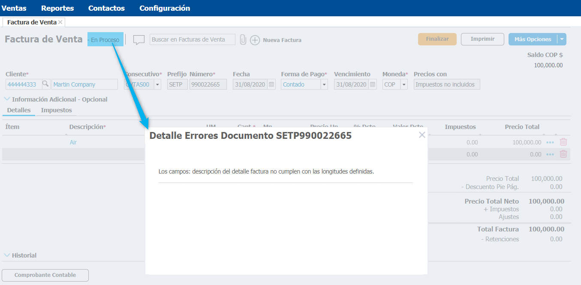Viewport: 581px width, 285px height.
Task: Close the Factura de Venta tab
Action: coord(60,22)
